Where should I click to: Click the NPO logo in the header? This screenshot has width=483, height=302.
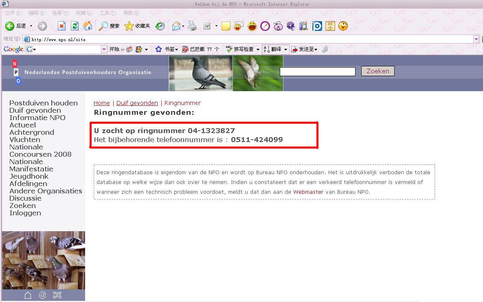[15, 72]
